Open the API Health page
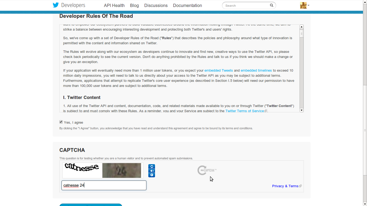The width and height of the screenshot is (367, 206). [x=114, y=5]
